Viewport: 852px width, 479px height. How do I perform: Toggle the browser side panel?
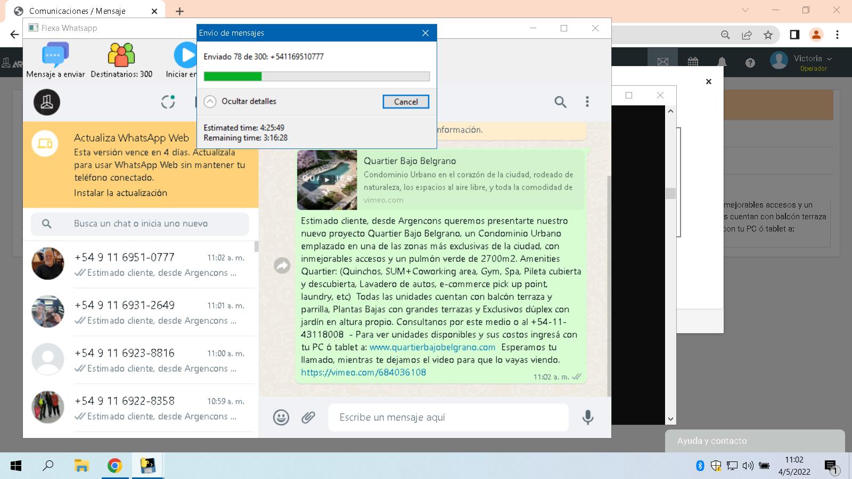coord(794,35)
